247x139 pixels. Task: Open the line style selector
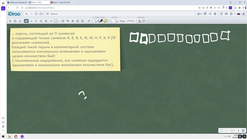[x=131, y=21]
